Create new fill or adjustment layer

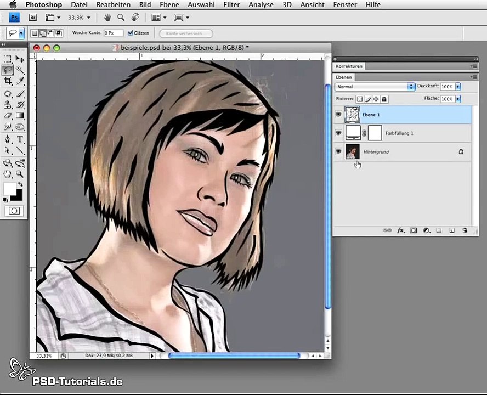tap(427, 230)
